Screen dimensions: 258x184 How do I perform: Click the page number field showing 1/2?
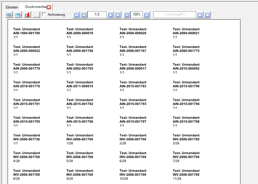coord(97,15)
